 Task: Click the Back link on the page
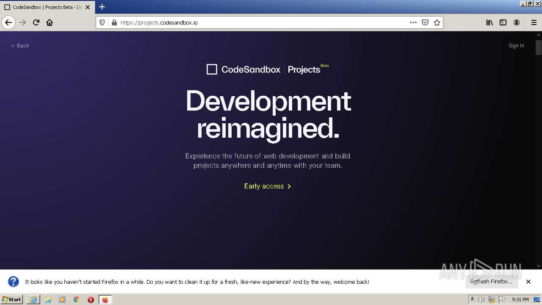pyautogui.click(x=20, y=46)
